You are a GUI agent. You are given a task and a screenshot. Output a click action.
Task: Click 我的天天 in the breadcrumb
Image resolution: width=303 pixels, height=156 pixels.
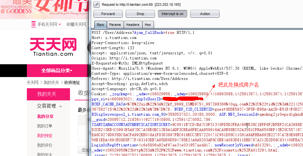coord(51,83)
